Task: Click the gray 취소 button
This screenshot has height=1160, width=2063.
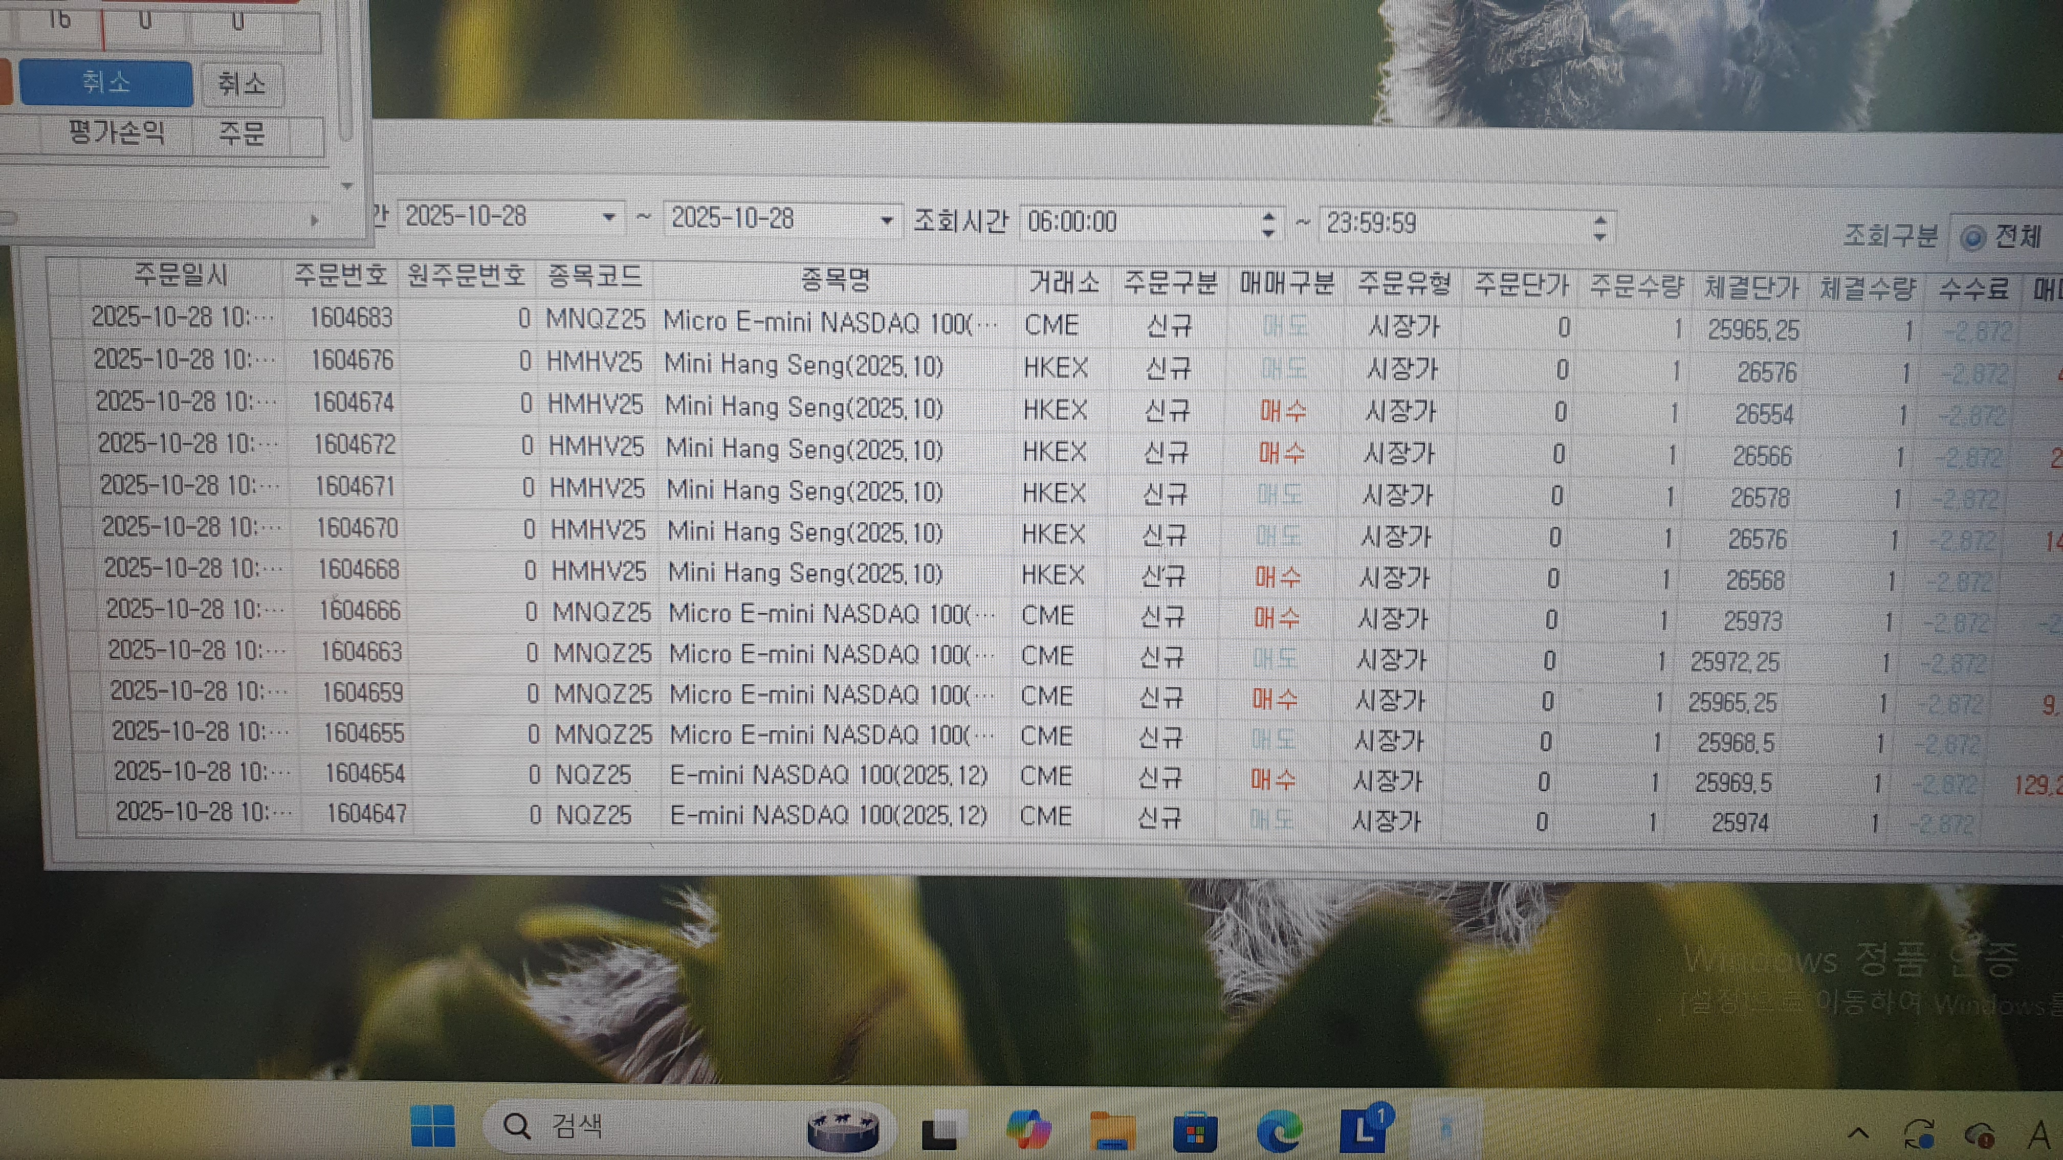Action: [242, 83]
